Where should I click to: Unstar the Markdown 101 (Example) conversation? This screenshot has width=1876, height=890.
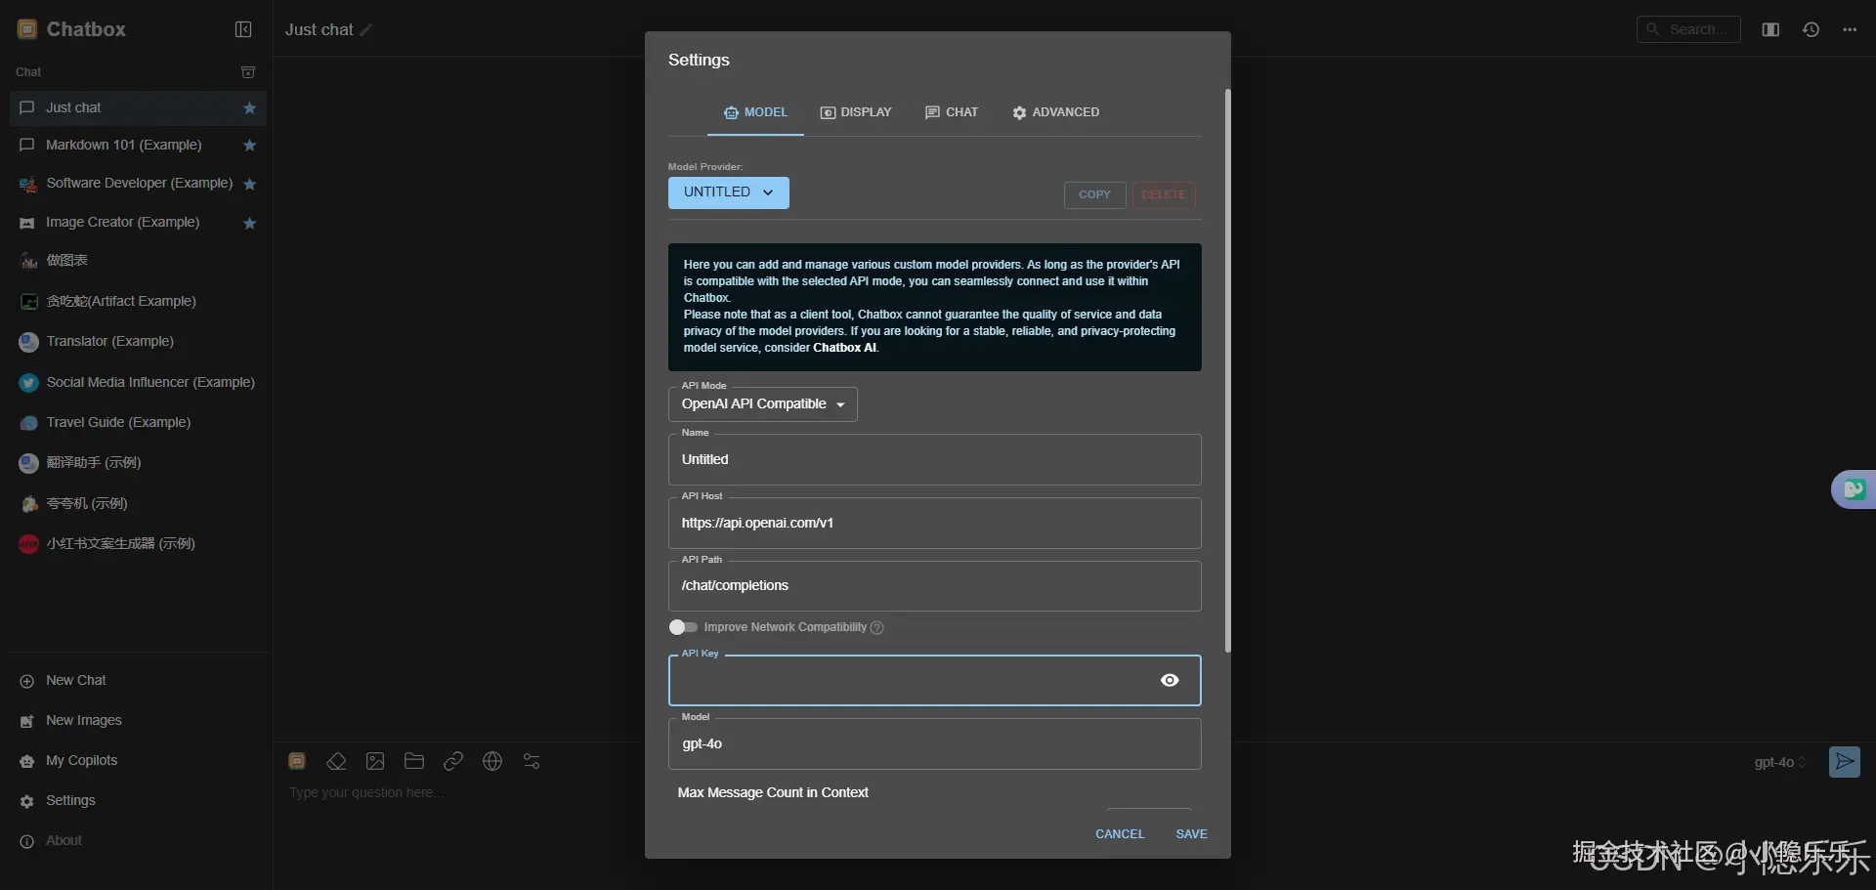pyautogui.click(x=249, y=146)
